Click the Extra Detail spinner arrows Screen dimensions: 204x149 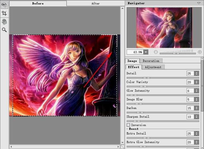tap(196, 134)
